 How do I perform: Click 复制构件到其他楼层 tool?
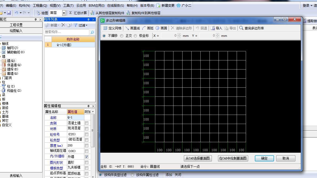click(x=143, y=13)
